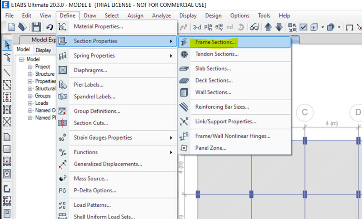Viewport: 362px width, 219px height.
Task: Click the Elevation view toolbar button
Action: (219, 27)
